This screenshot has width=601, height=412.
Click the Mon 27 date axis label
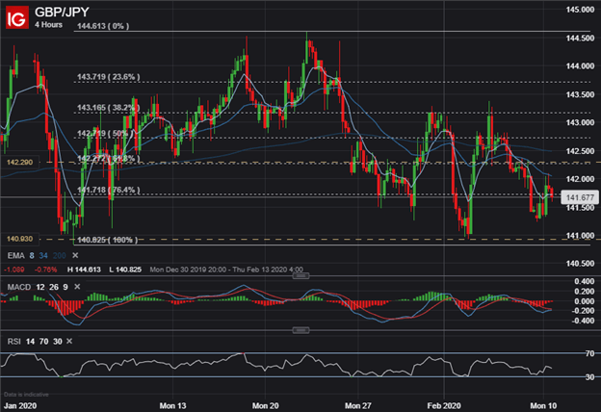click(x=358, y=405)
